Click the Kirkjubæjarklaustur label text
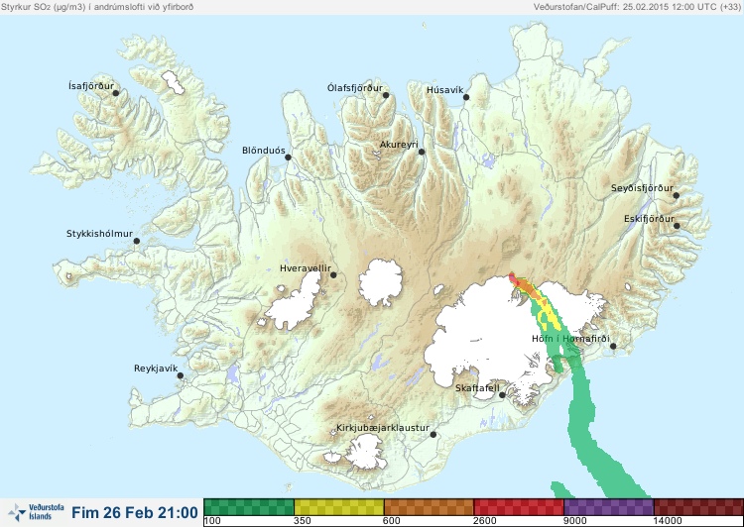 click(x=383, y=428)
